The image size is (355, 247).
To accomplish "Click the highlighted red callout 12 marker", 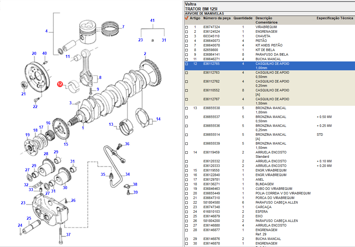I will (60, 84).
